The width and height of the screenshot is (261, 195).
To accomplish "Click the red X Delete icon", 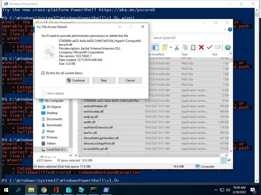I will [201, 47].
